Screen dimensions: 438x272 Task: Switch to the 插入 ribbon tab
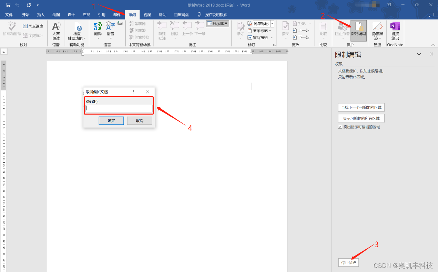[x=41, y=15]
